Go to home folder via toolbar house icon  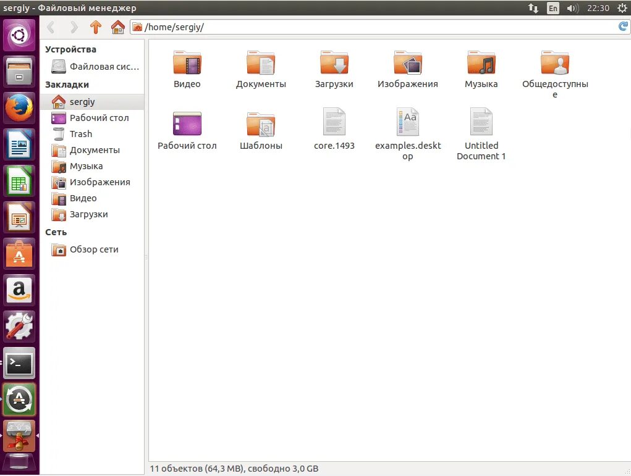click(118, 27)
